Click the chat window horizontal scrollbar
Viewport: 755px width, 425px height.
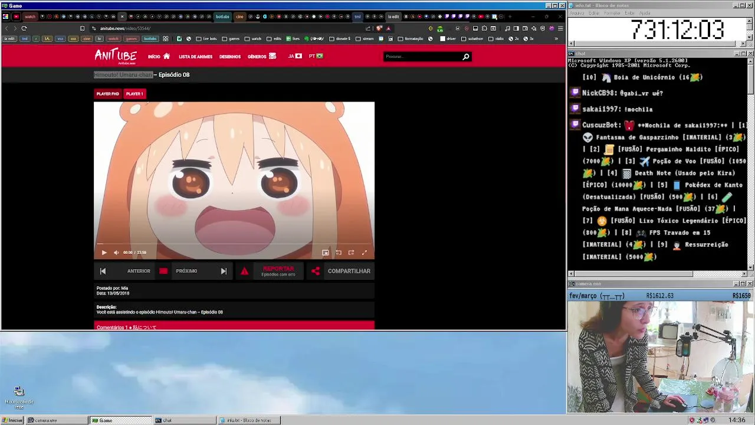[658, 274]
